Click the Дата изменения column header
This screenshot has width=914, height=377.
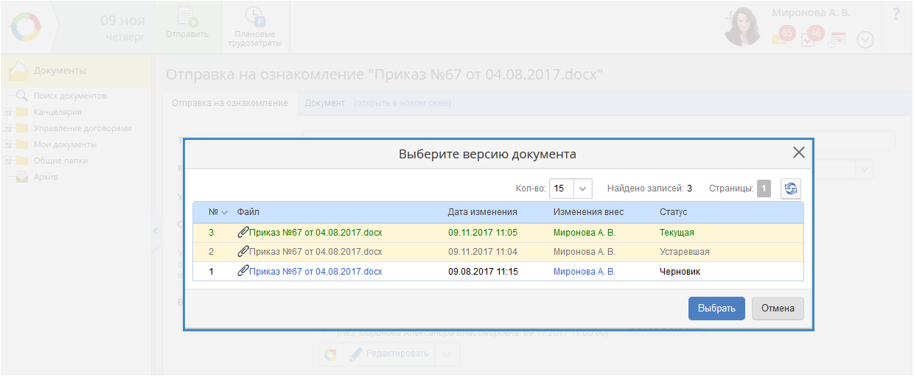click(483, 212)
